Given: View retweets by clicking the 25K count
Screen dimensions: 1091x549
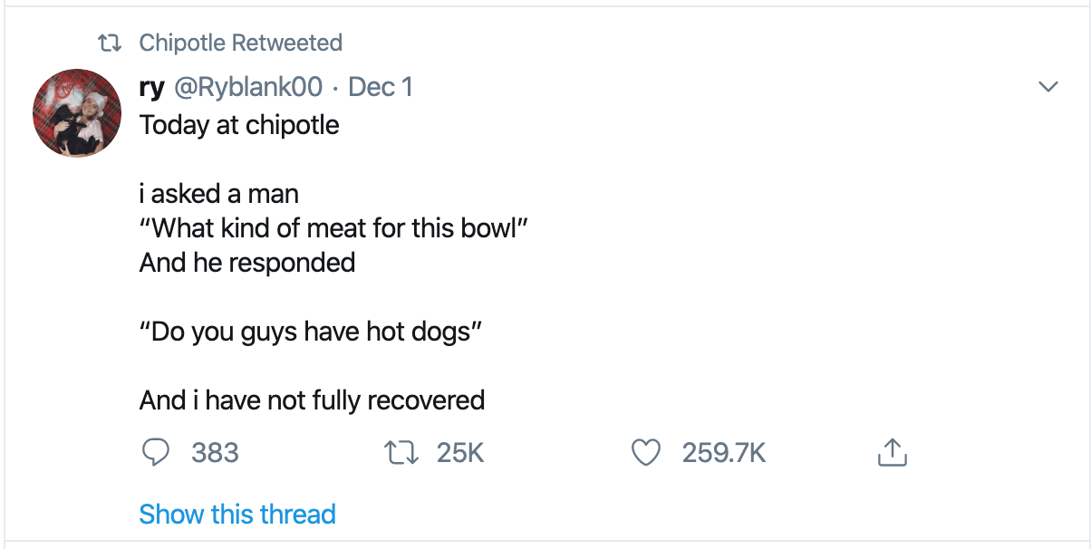Looking at the screenshot, I should (460, 452).
